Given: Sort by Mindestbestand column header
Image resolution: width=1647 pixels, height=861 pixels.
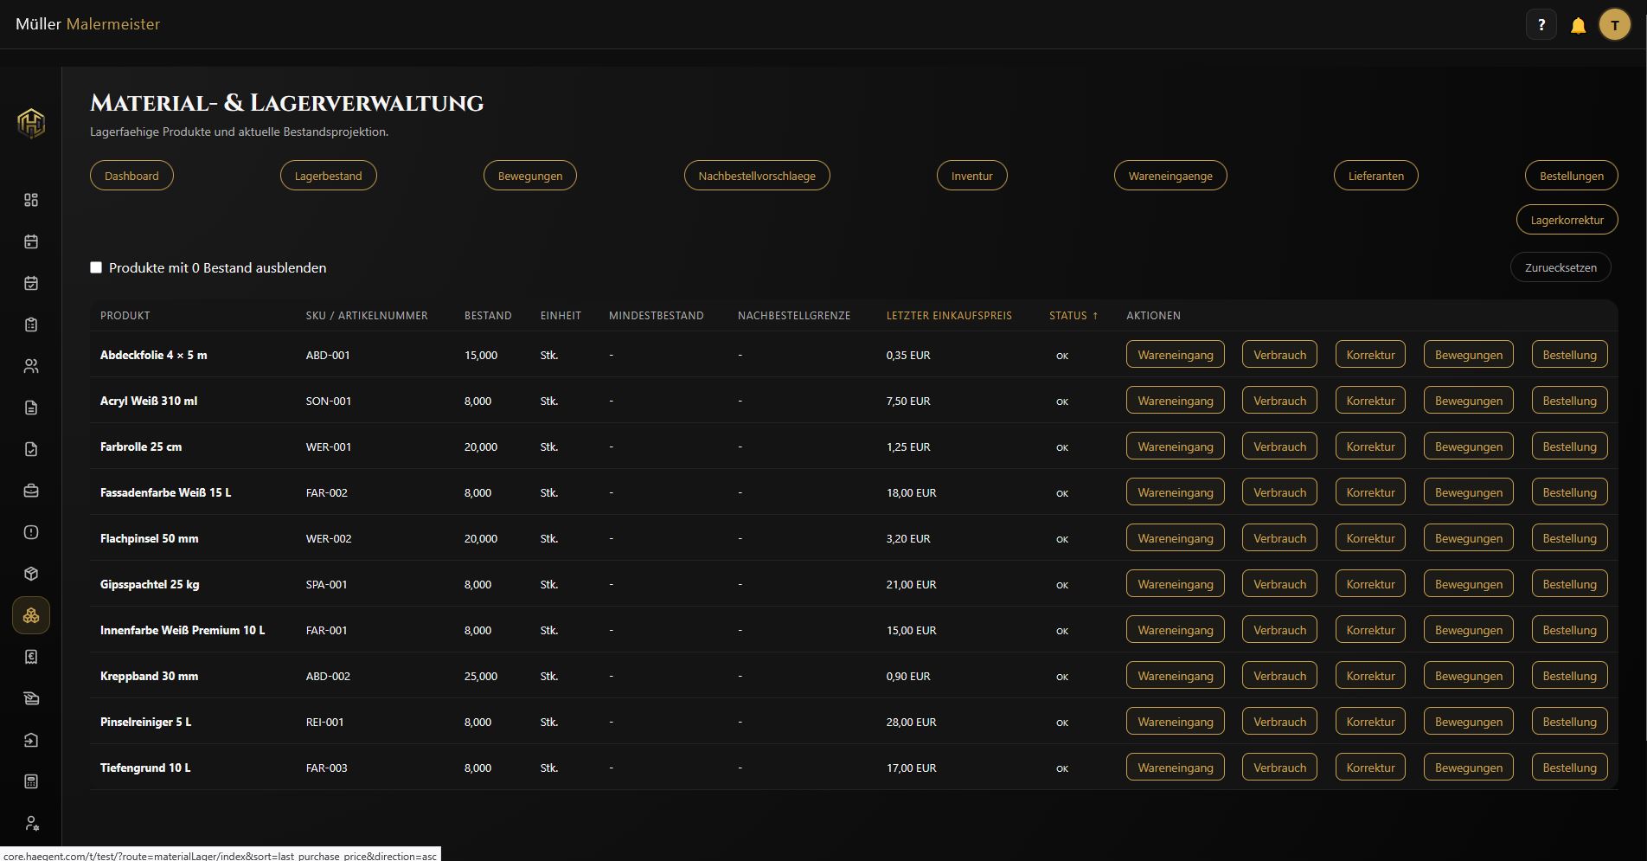Looking at the screenshot, I should [x=657, y=316].
